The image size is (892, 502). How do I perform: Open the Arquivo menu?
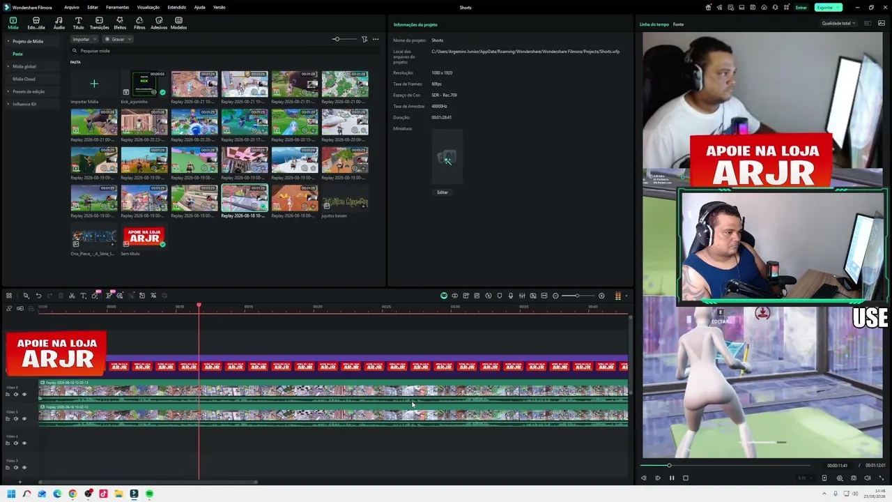[x=71, y=7]
